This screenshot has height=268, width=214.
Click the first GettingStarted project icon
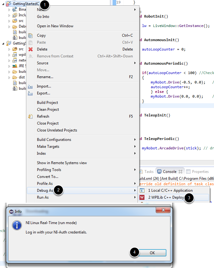pyautogui.click(x=9, y=4)
